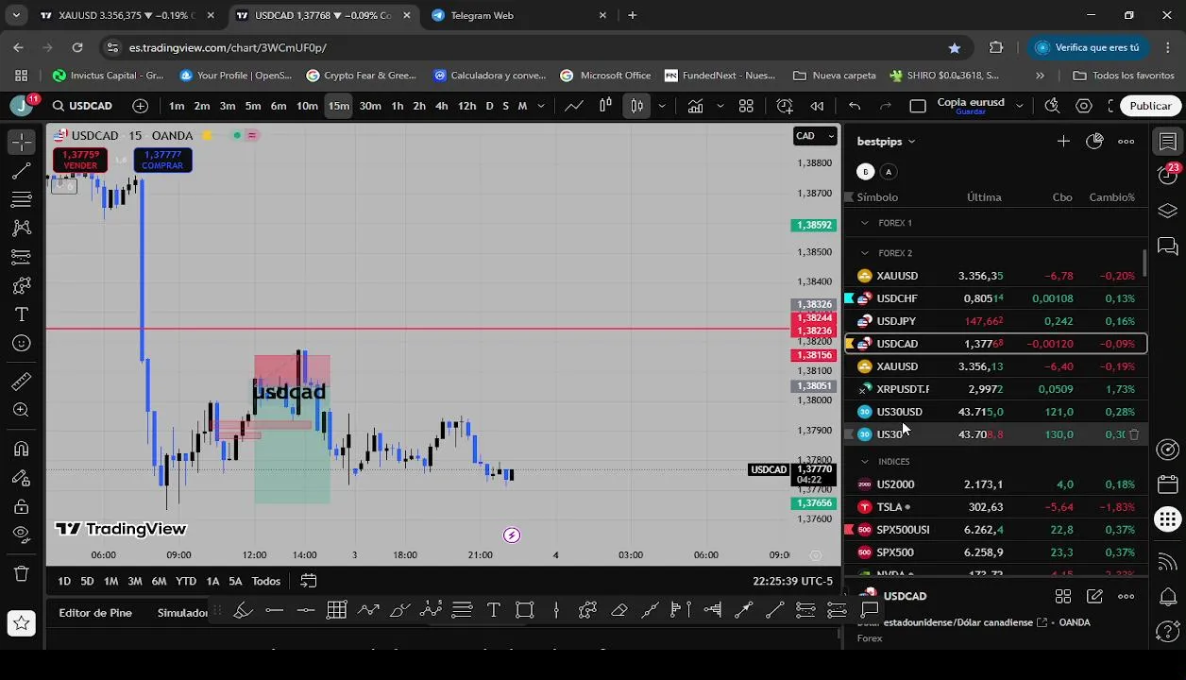
Task: Switch to the 1m timeframe
Action: pyautogui.click(x=177, y=106)
